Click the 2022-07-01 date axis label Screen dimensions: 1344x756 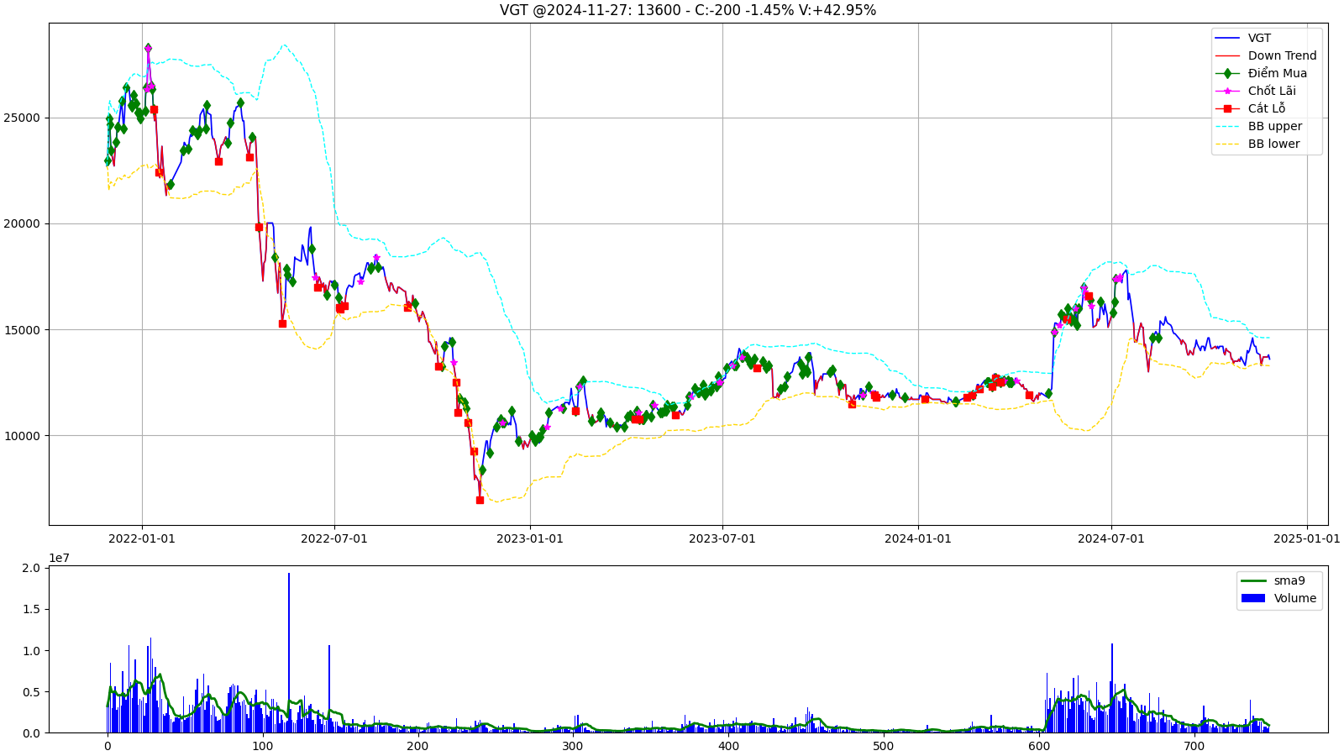click(334, 538)
